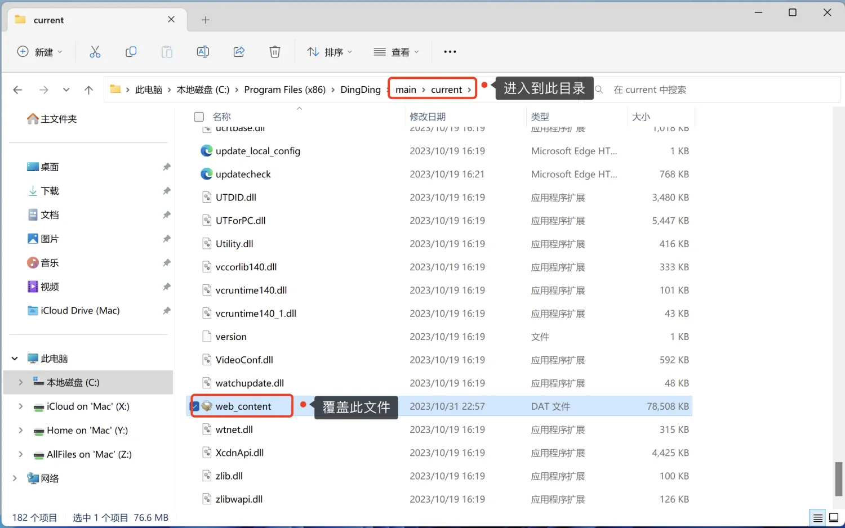Image resolution: width=845 pixels, height=528 pixels.
Task: Switch to large thumbnails view icon
Action: coord(834,518)
